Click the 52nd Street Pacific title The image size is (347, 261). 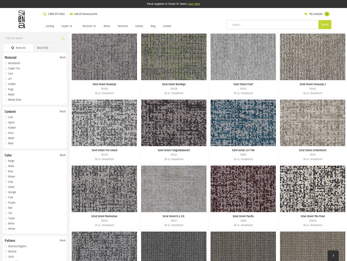[243, 216]
